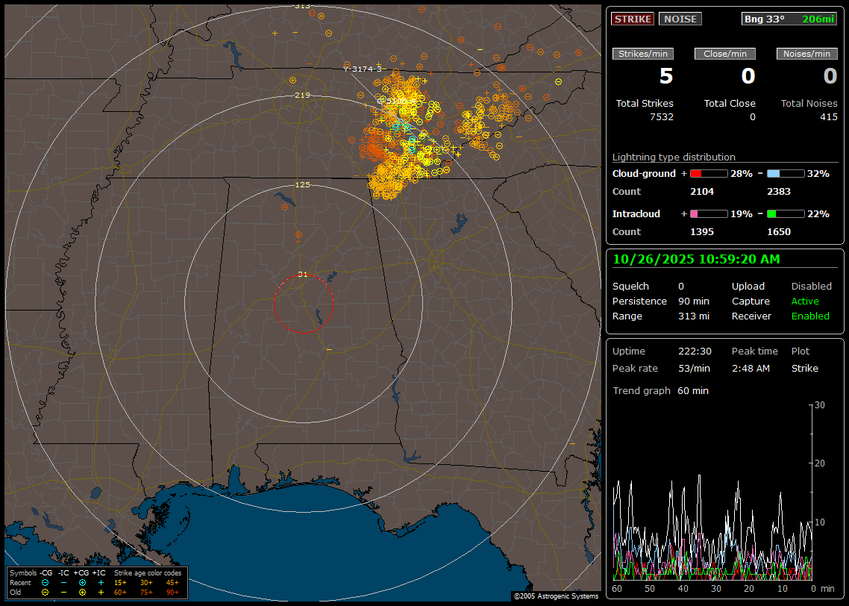Click the recent +CG symbol in legend
The width and height of the screenshot is (849, 606).
click(x=82, y=582)
